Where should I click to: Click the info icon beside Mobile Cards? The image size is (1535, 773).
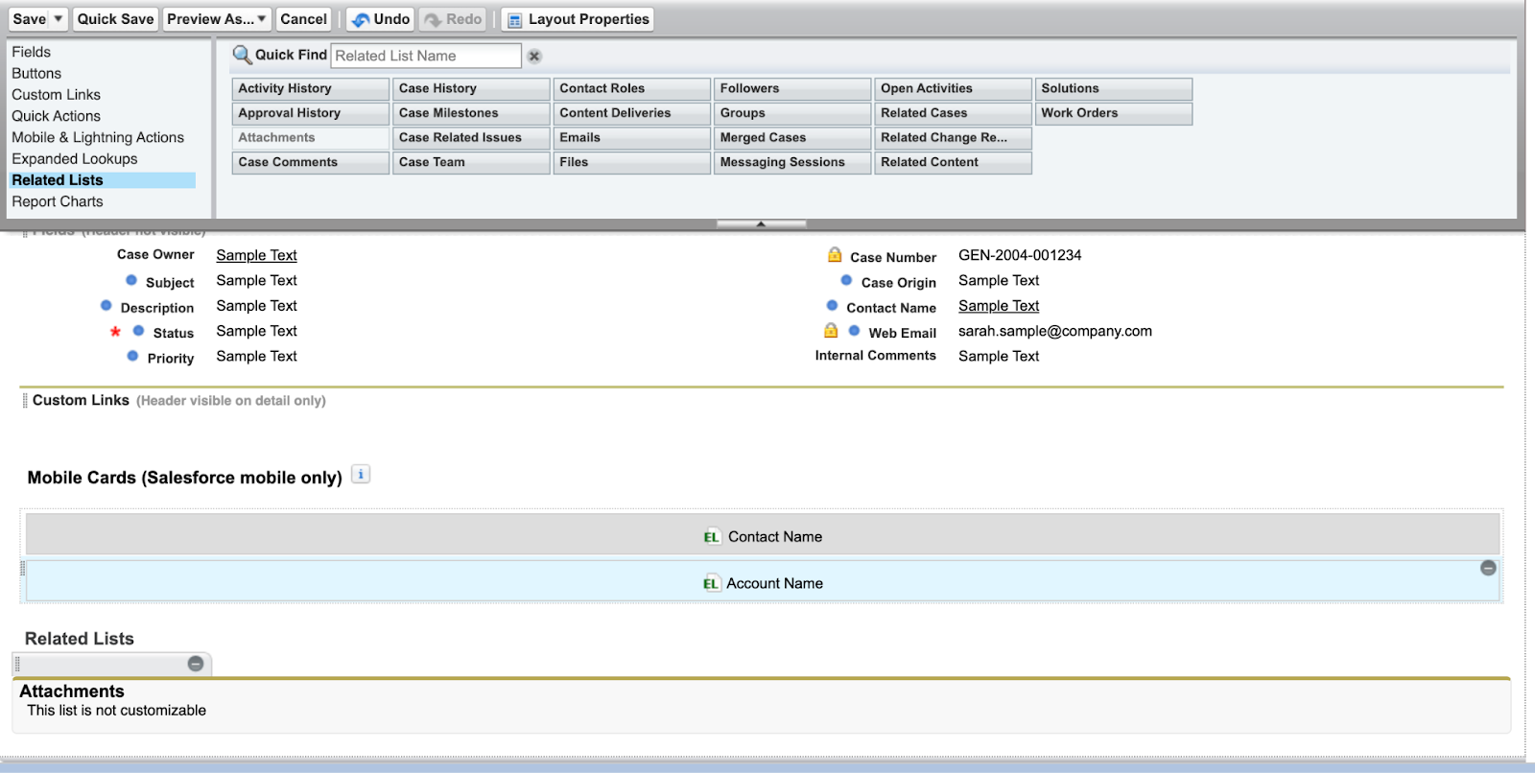pyautogui.click(x=361, y=474)
